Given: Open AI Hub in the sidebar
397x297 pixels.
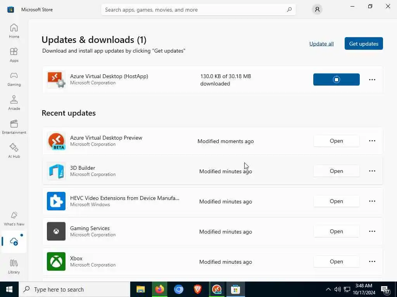Looking at the screenshot, I should 14,151.
